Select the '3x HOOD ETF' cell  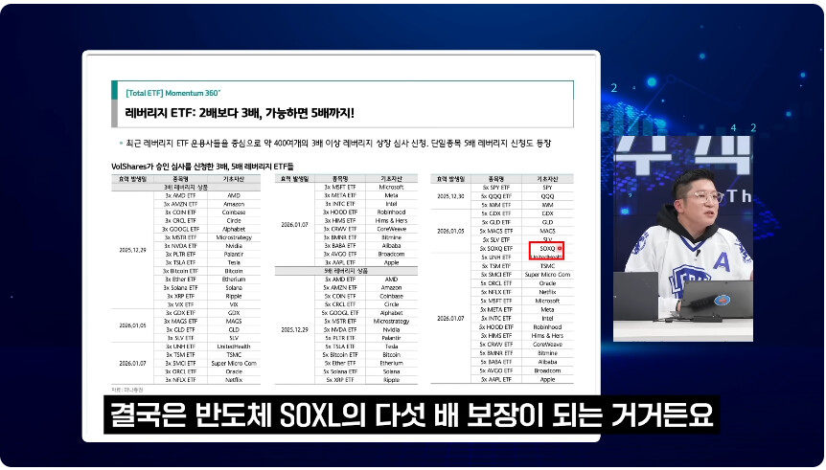click(340, 213)
